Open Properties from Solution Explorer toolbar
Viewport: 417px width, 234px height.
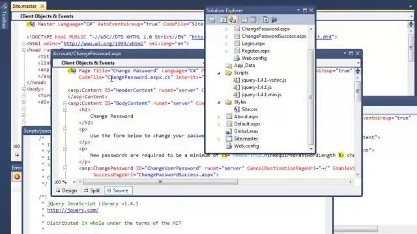pyautogui.click(x=212, y=19)
